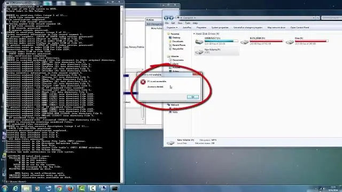The width and height of the screenshot is (342, 192).
Task: Open the Tools menu in Explorer
Action: point(188,23)
